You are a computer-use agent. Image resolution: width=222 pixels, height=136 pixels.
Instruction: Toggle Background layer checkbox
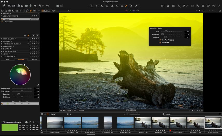tap(2, 22)
